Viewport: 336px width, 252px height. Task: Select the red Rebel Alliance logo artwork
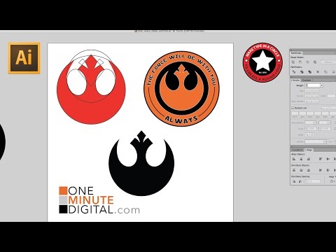91,87
